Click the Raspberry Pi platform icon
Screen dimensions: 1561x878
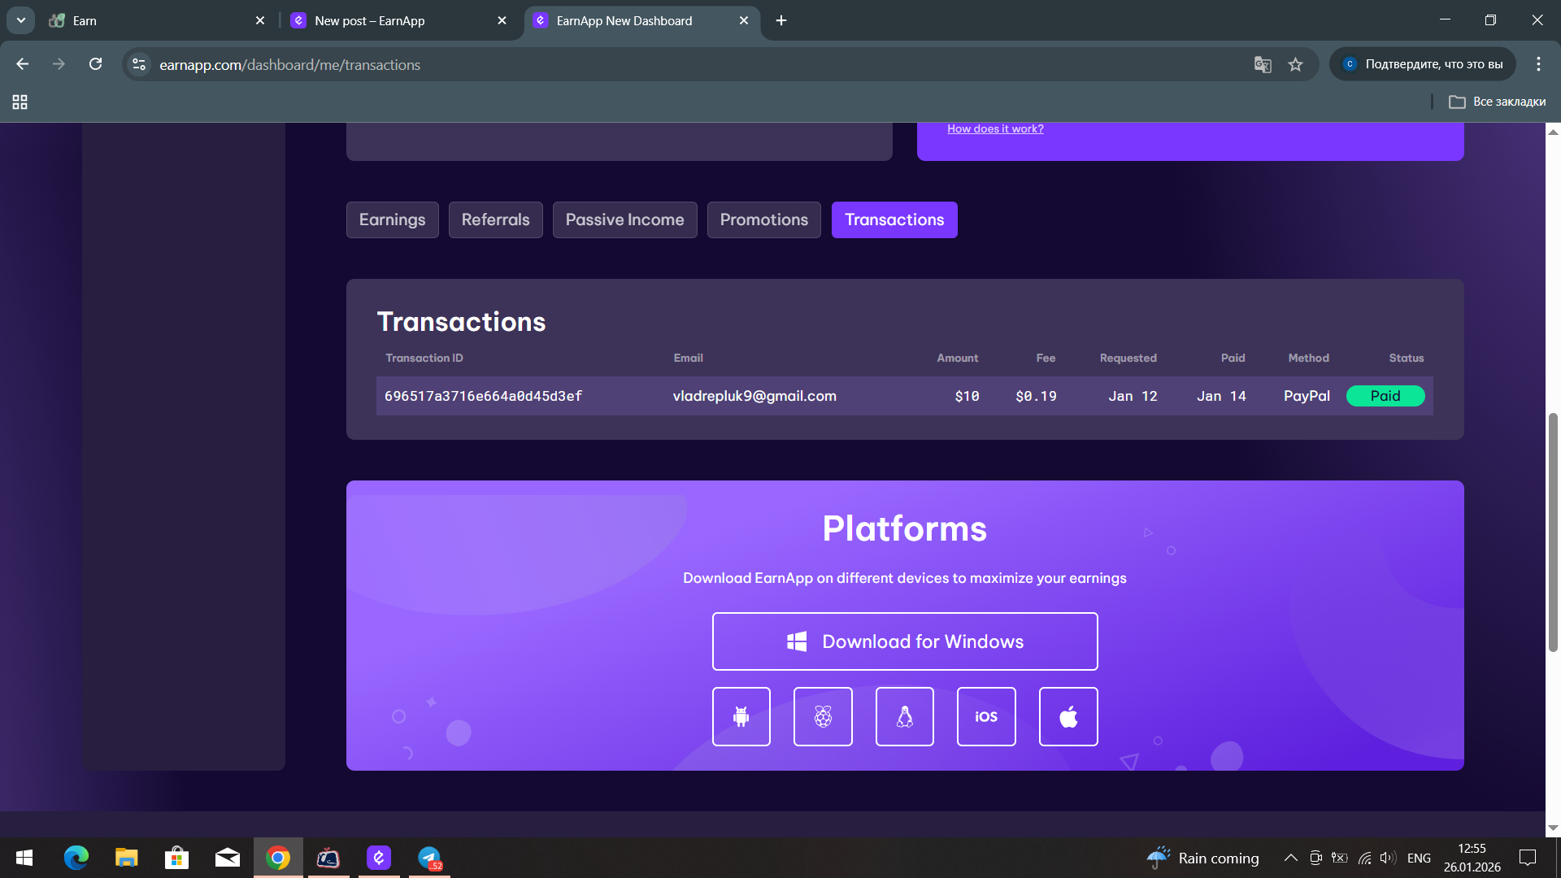823,716
